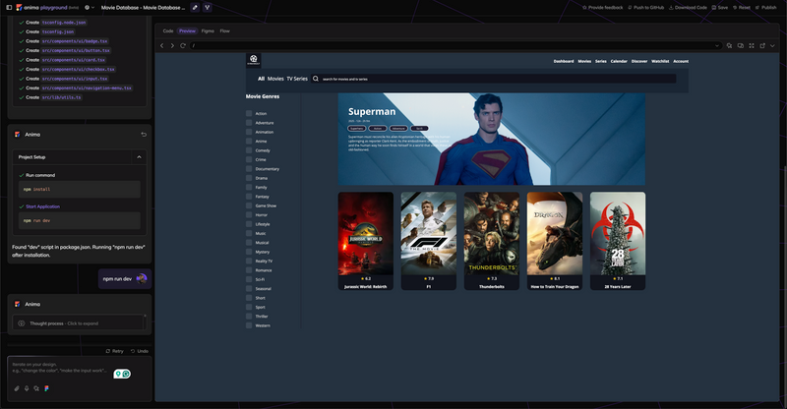Open the Flow tab

coord(225,31)
